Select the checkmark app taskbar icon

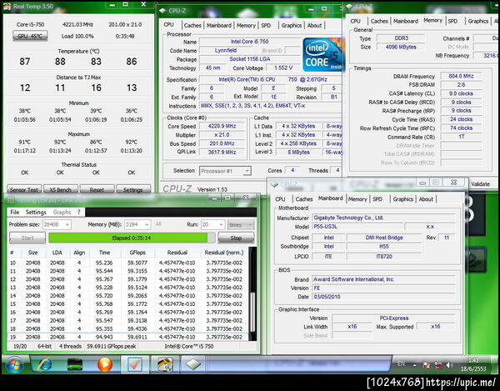(135, 364)
